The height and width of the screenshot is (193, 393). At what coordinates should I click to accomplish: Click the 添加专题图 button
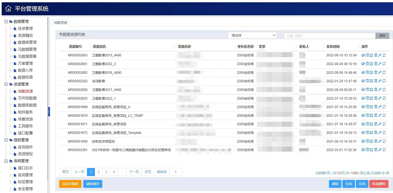tap(70, 184)
